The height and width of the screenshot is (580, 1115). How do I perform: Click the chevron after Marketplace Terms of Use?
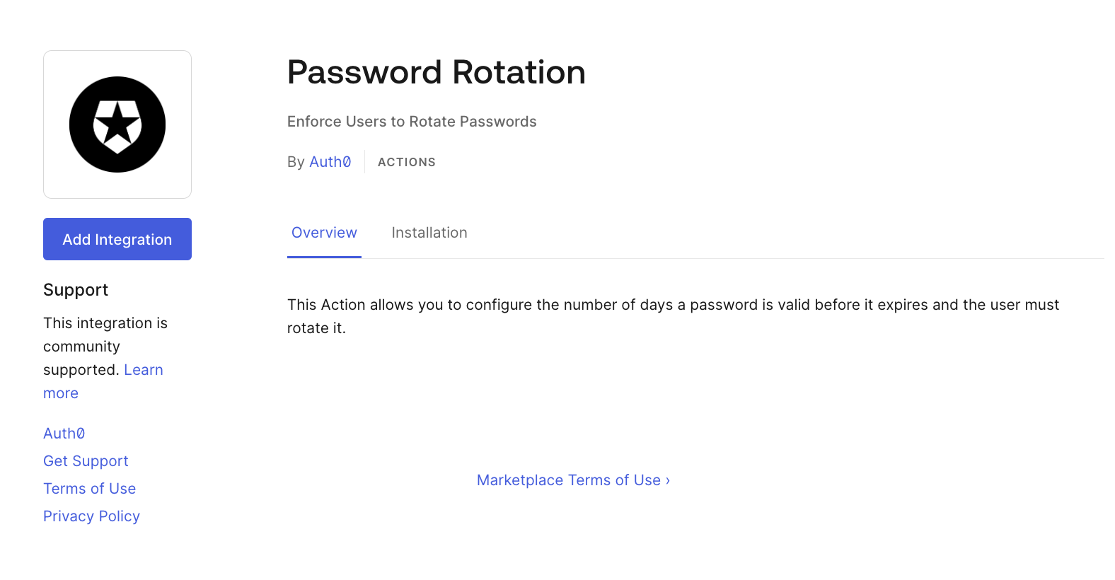pyautogui.click(x=668, y=480)
